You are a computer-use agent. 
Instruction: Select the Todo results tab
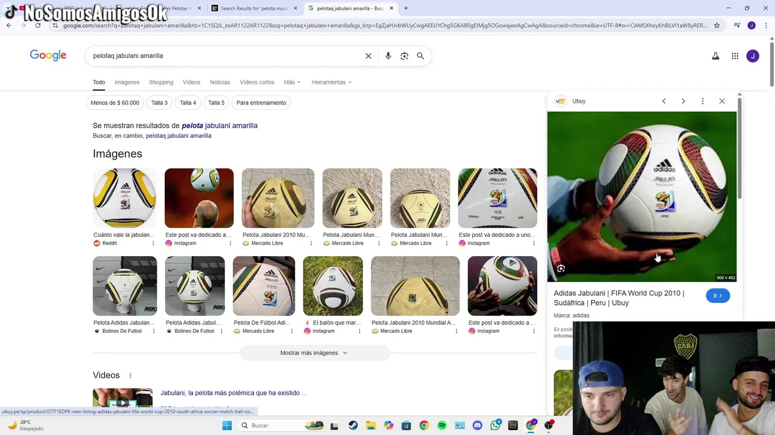click(x=99, y=82)
